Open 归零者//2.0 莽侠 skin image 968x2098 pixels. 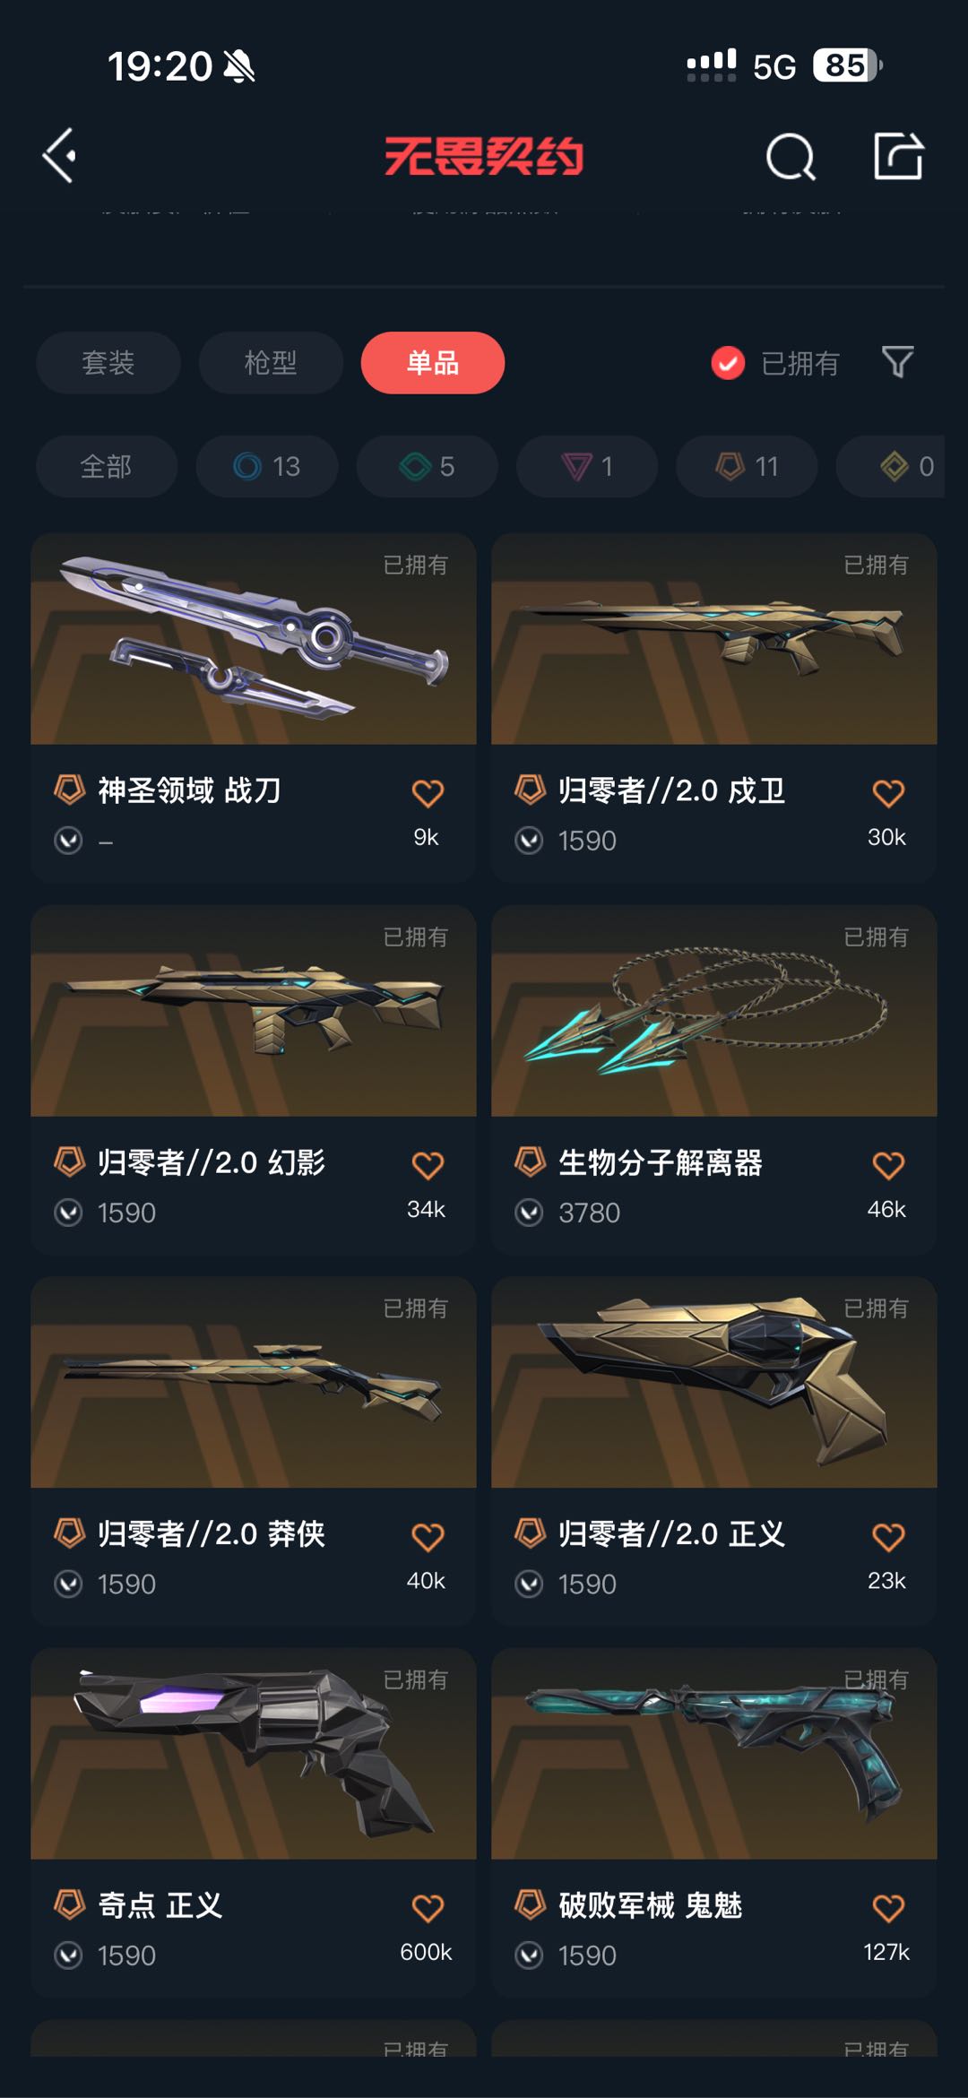(254, 1382)
